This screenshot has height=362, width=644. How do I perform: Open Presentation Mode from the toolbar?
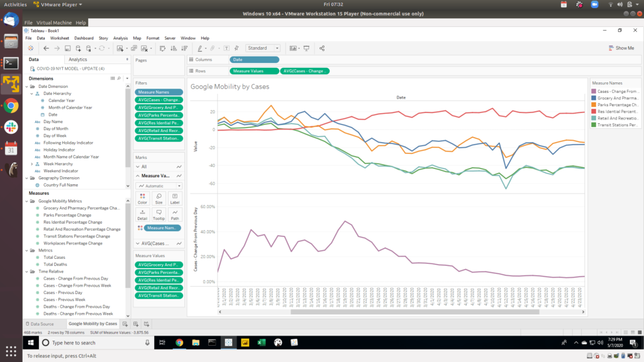pos(307,48)
